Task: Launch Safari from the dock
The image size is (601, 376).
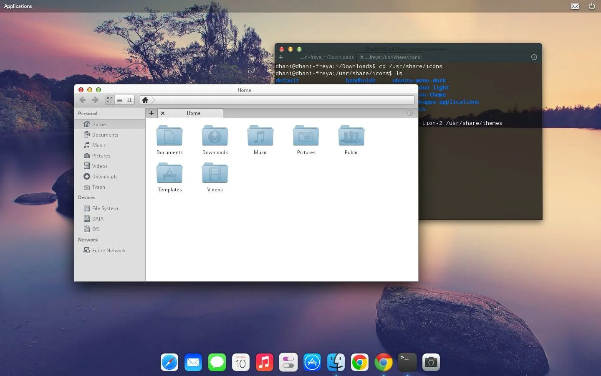Action: [169, 362]
